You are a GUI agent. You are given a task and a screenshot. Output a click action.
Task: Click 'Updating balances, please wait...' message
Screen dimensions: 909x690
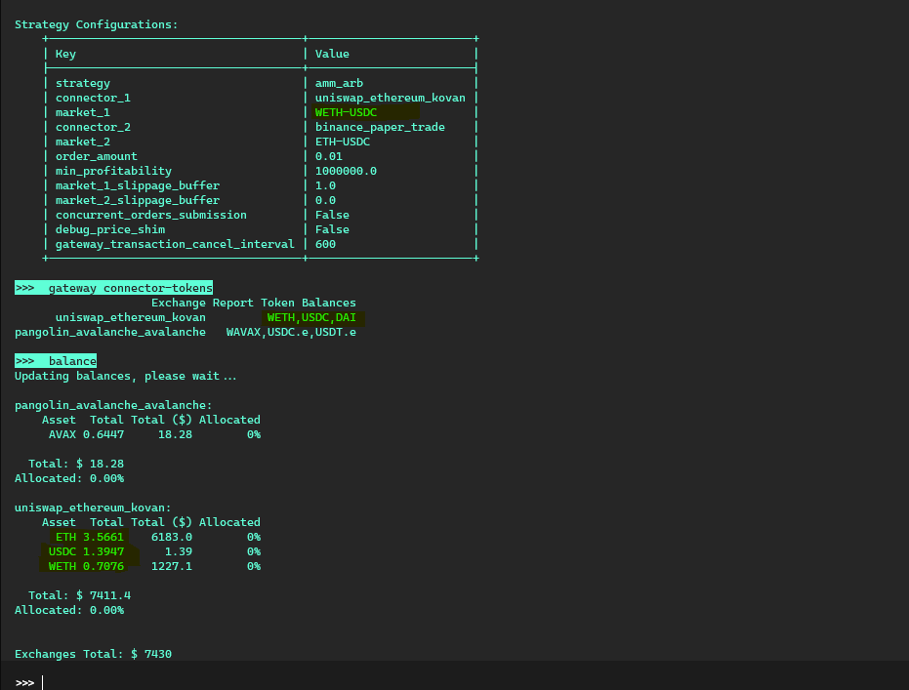tap(126, 376)
